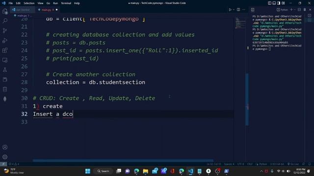314x176 pixels.
Task: Click the Go Live status bar button
Action: (x=293, y=164)
